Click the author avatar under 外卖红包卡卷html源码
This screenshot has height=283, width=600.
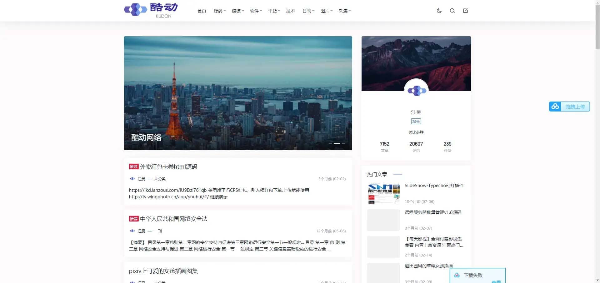(132, 179)
